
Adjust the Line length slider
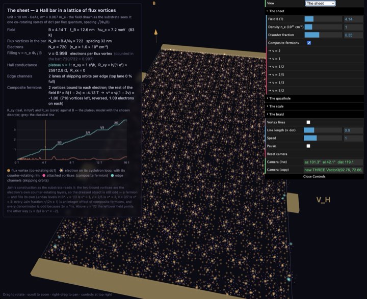323,130
